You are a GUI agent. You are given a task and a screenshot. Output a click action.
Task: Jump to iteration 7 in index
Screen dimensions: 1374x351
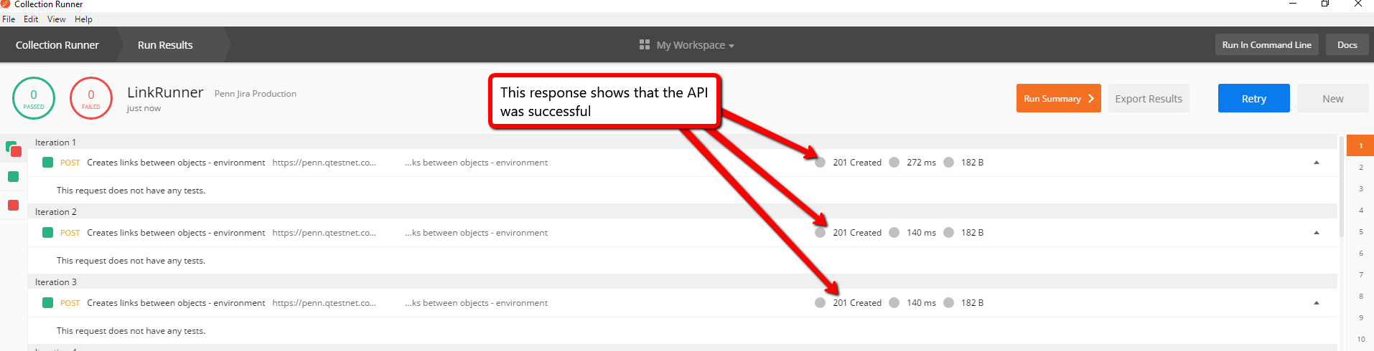coord(1360,274)
